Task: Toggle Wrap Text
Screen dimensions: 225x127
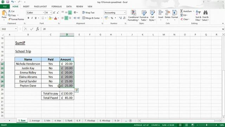Action: 88,13
